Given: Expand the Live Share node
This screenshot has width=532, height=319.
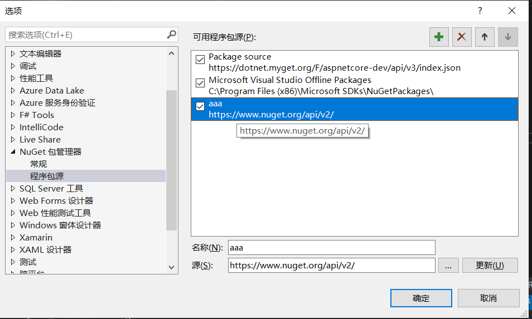Looking at the screenshot, I should (x=13, y=140).
